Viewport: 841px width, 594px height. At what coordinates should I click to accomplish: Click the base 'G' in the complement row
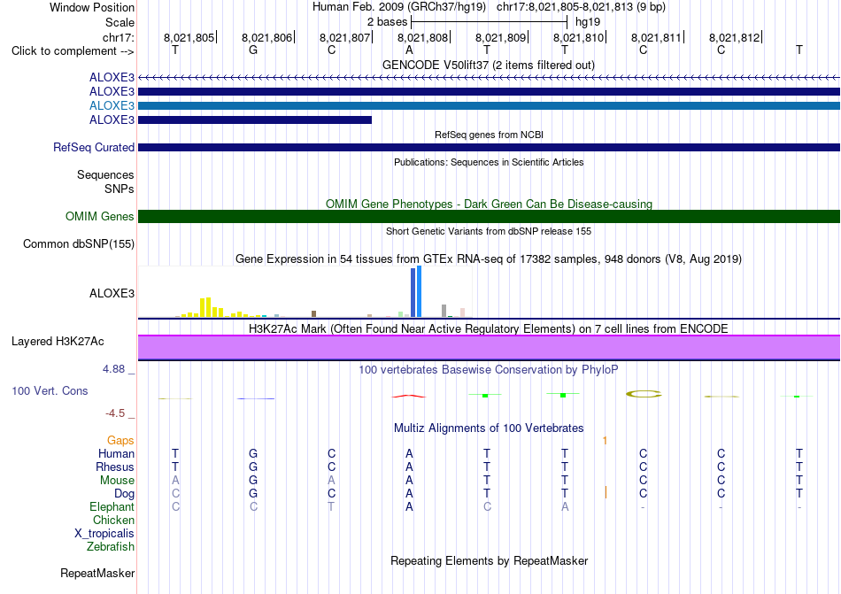[253, 50]
